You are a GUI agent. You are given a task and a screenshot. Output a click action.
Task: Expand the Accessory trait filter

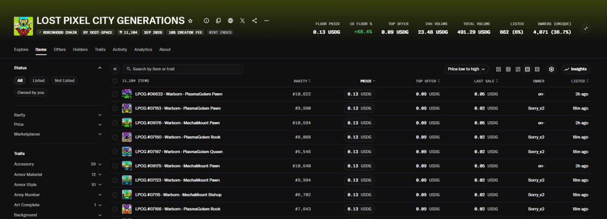click(x=58, y=164)
